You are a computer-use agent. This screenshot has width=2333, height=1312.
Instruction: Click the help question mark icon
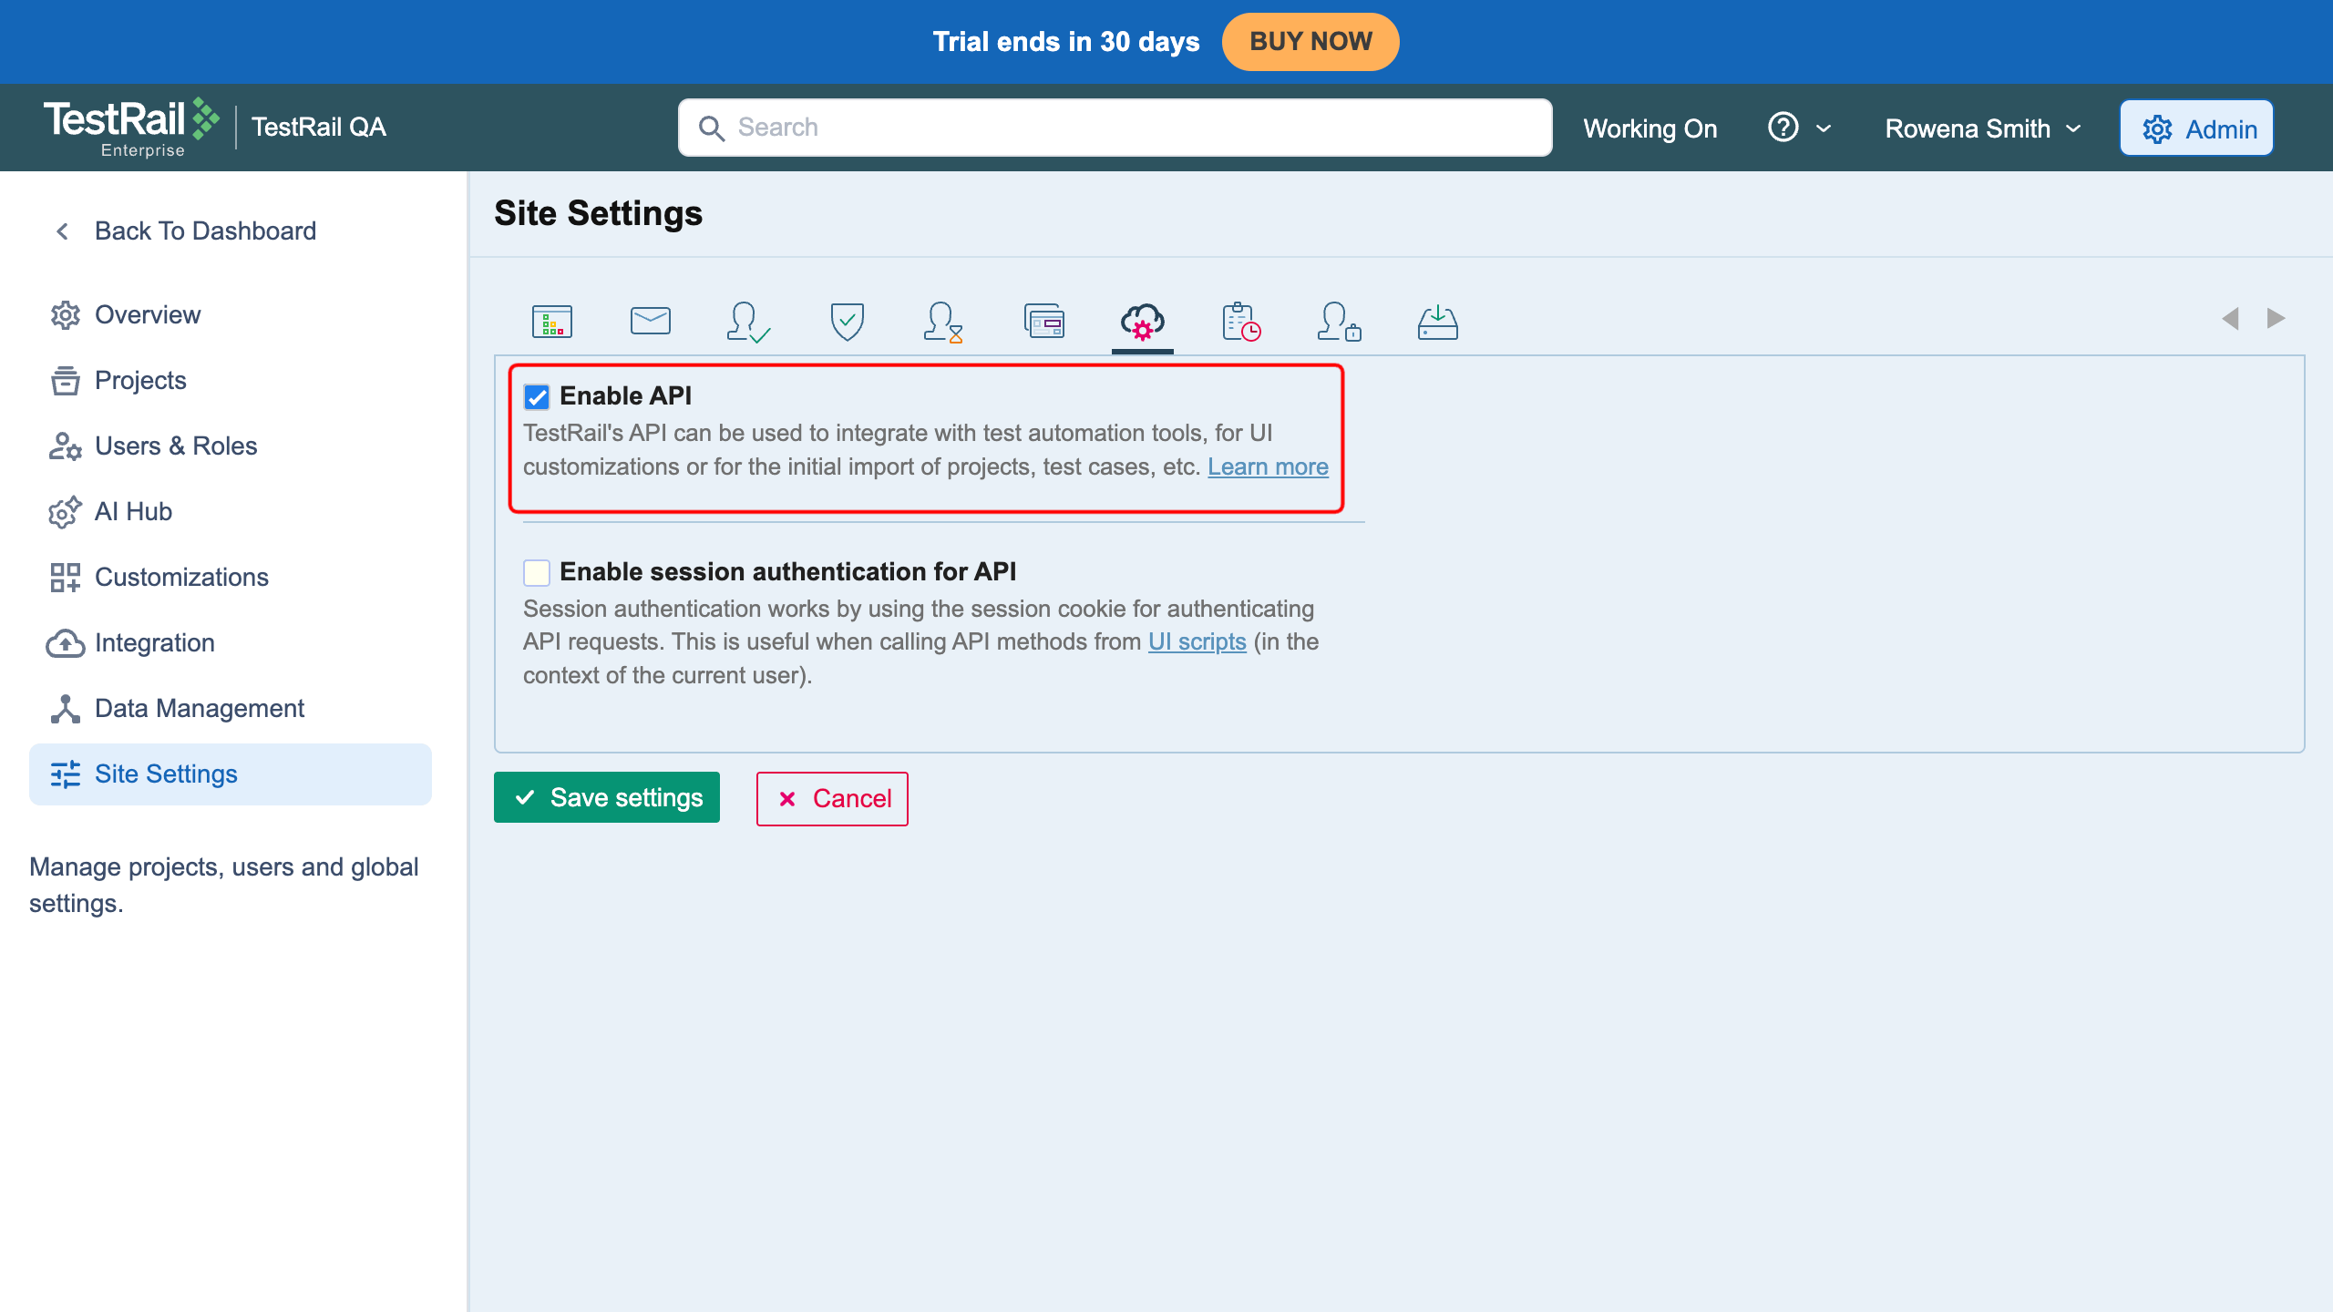click(x=1783, y=128)
